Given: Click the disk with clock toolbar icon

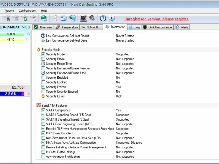Looking at the screenshot, I should (16, 18).
